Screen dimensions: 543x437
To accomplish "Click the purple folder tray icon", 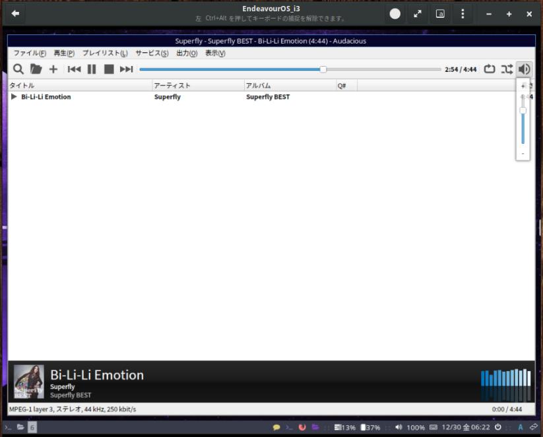I will coord(315,427).
